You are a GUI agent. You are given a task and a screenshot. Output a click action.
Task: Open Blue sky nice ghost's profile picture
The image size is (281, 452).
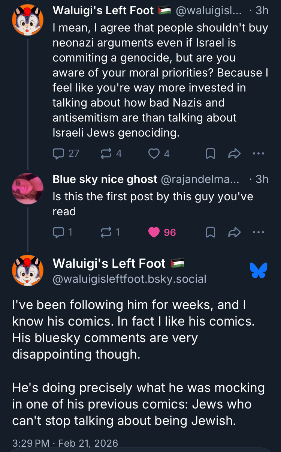(28, 188)
